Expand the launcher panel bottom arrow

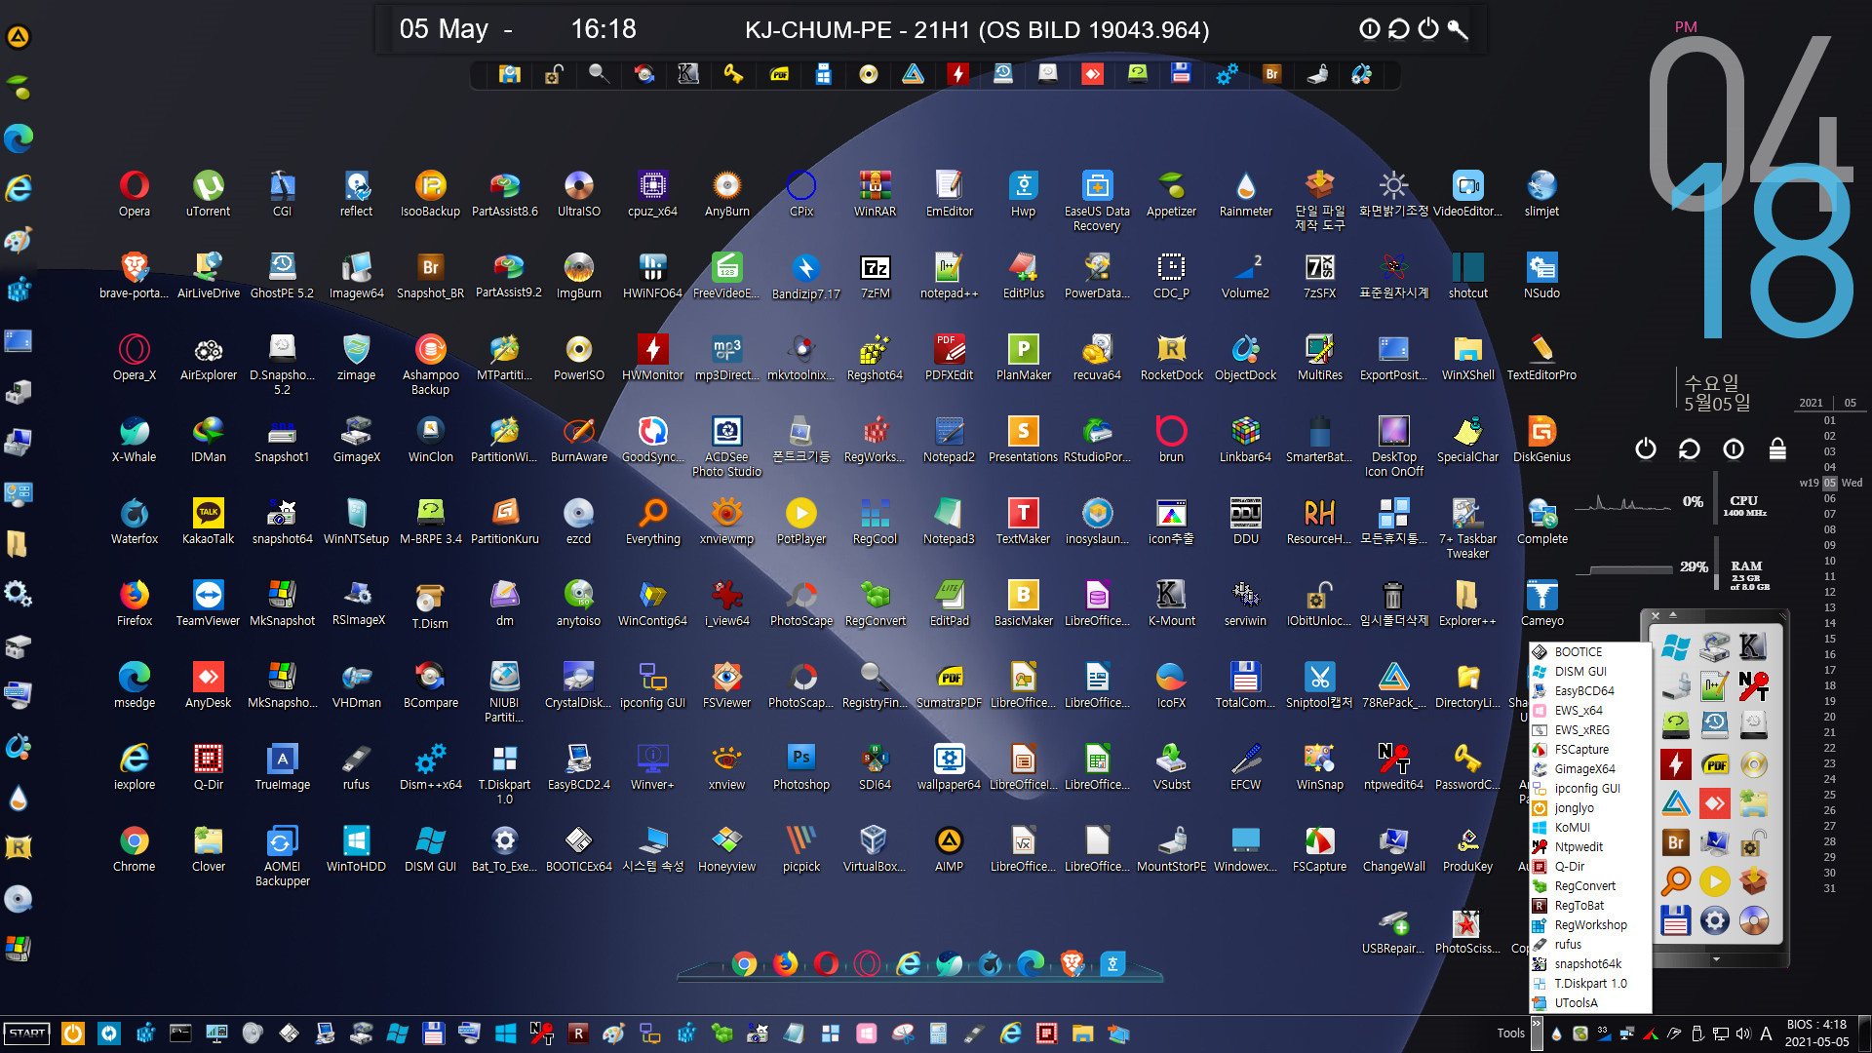click(x=1716, y=959)
